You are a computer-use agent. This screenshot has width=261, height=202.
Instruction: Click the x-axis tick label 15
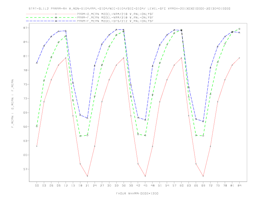point(73,185)
